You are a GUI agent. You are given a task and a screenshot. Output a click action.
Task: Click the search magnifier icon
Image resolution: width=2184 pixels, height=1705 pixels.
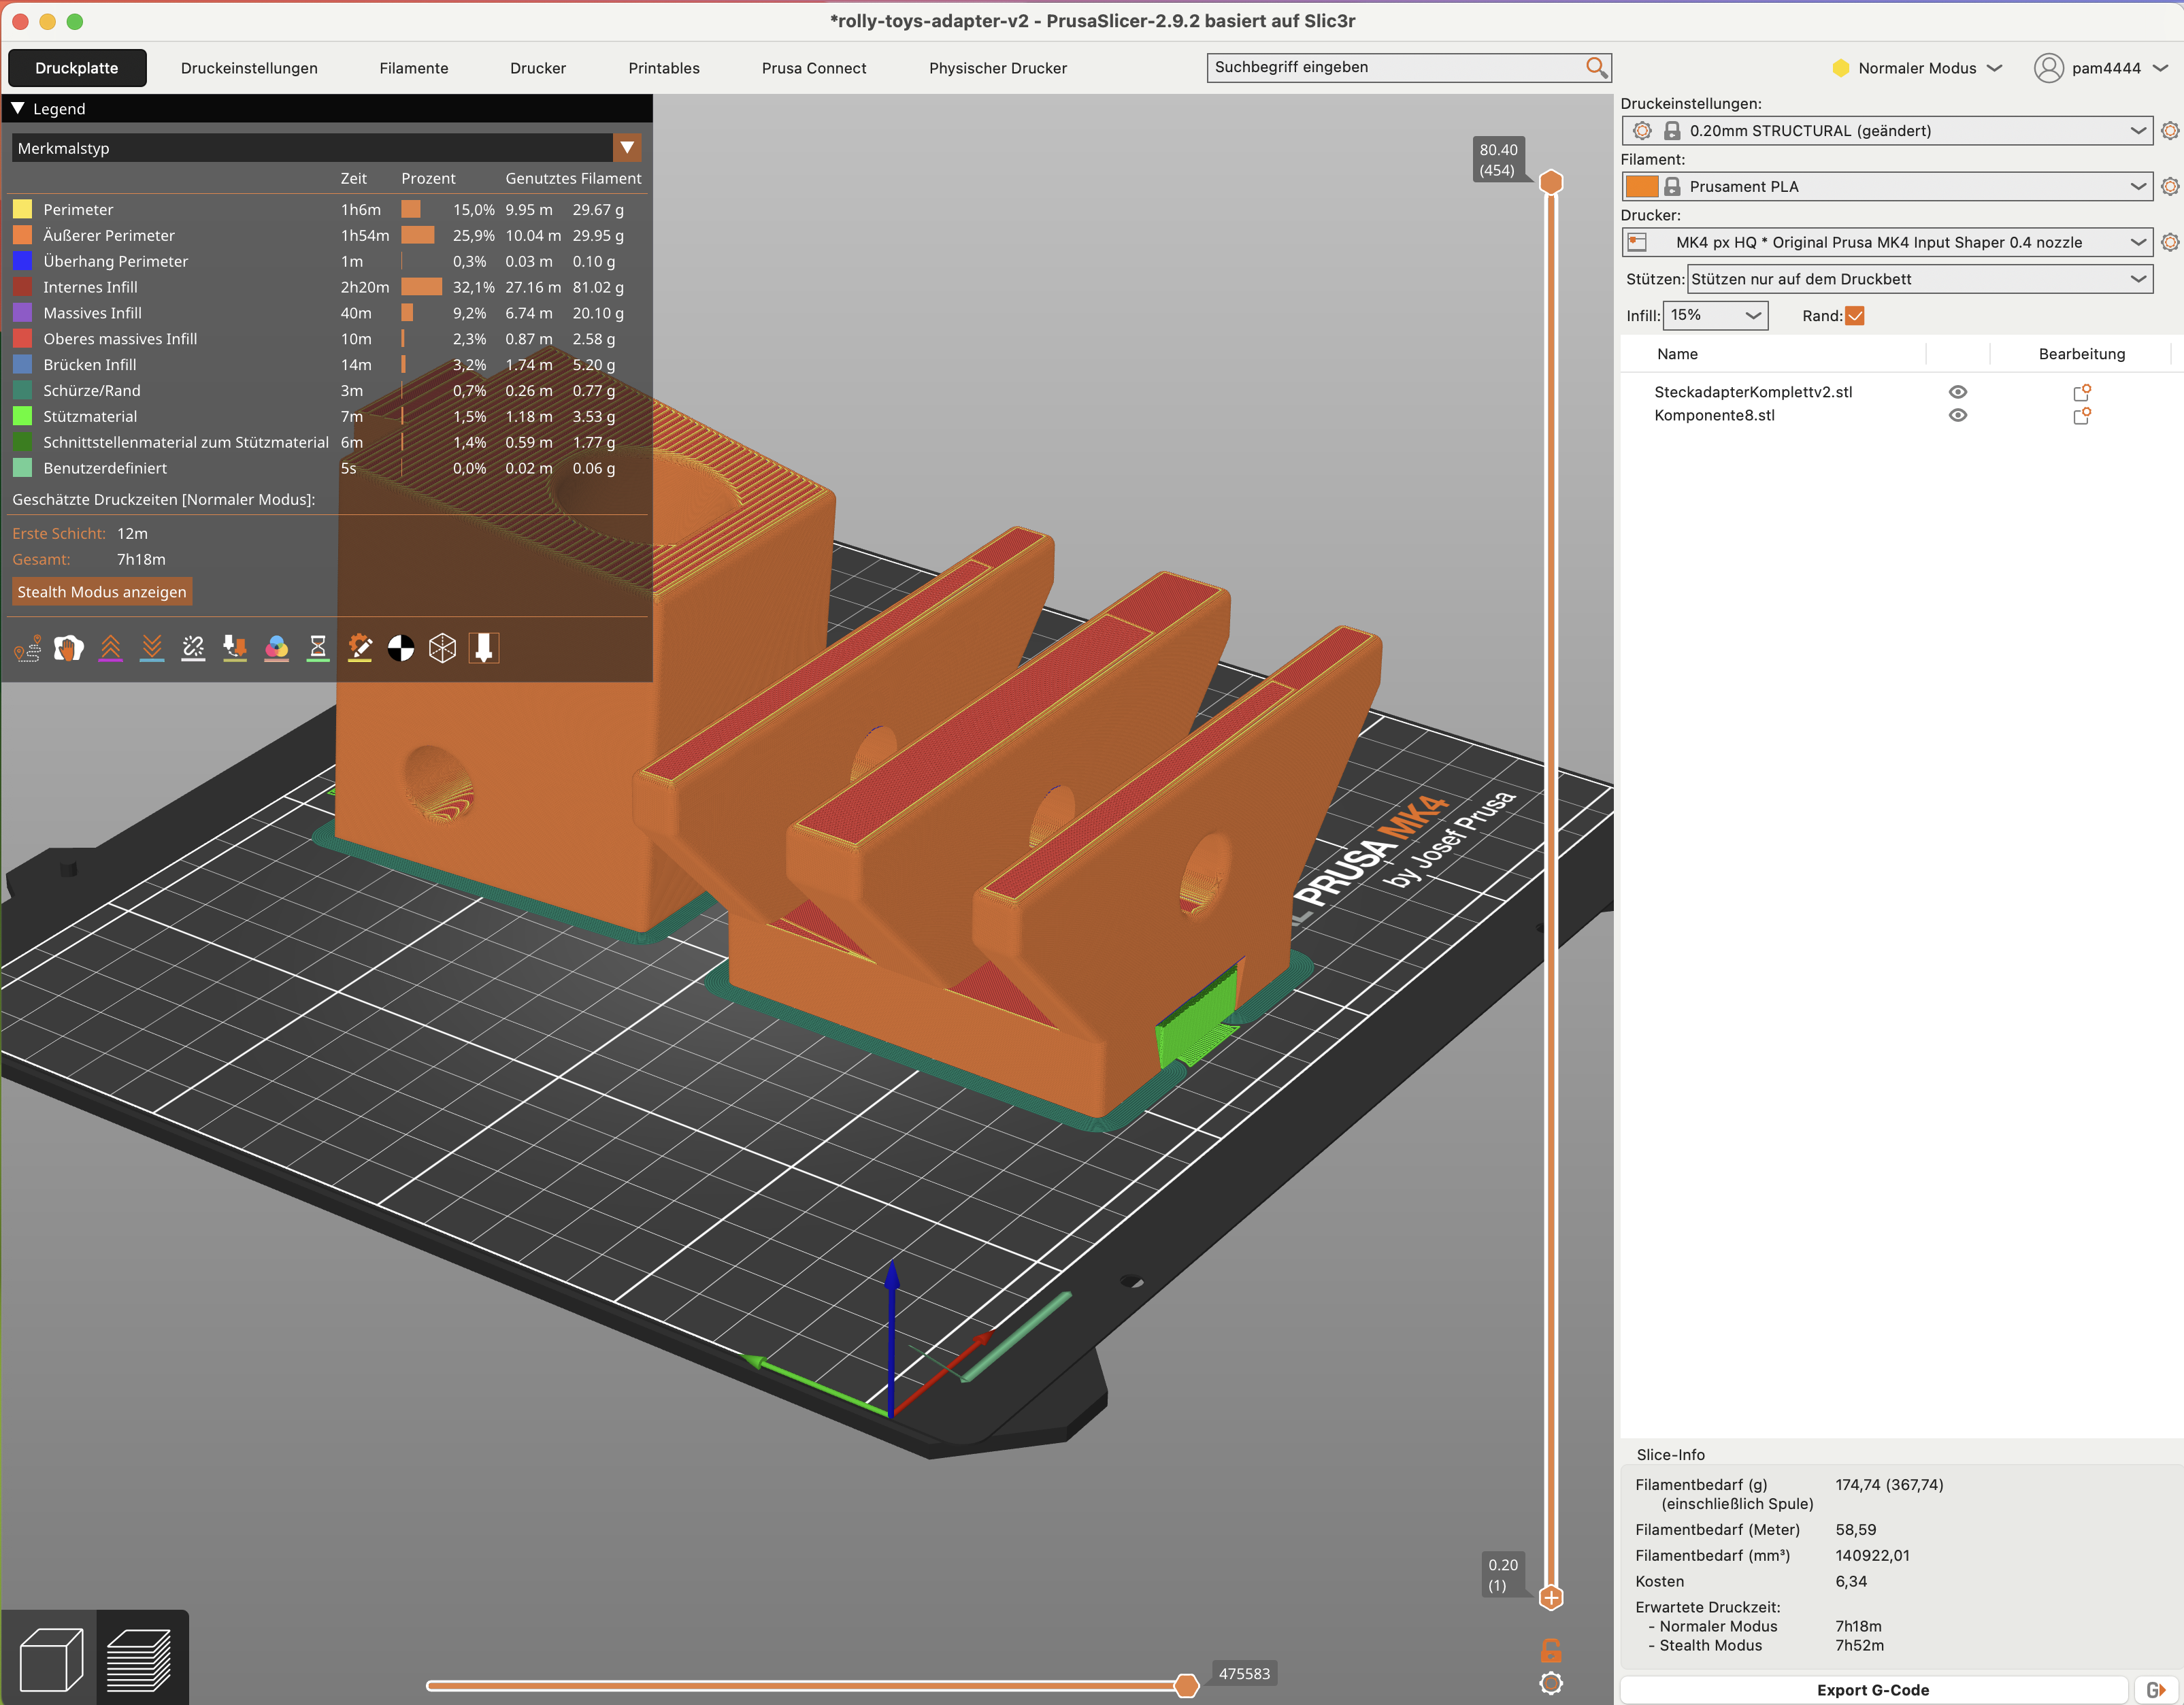[1596, 67]
